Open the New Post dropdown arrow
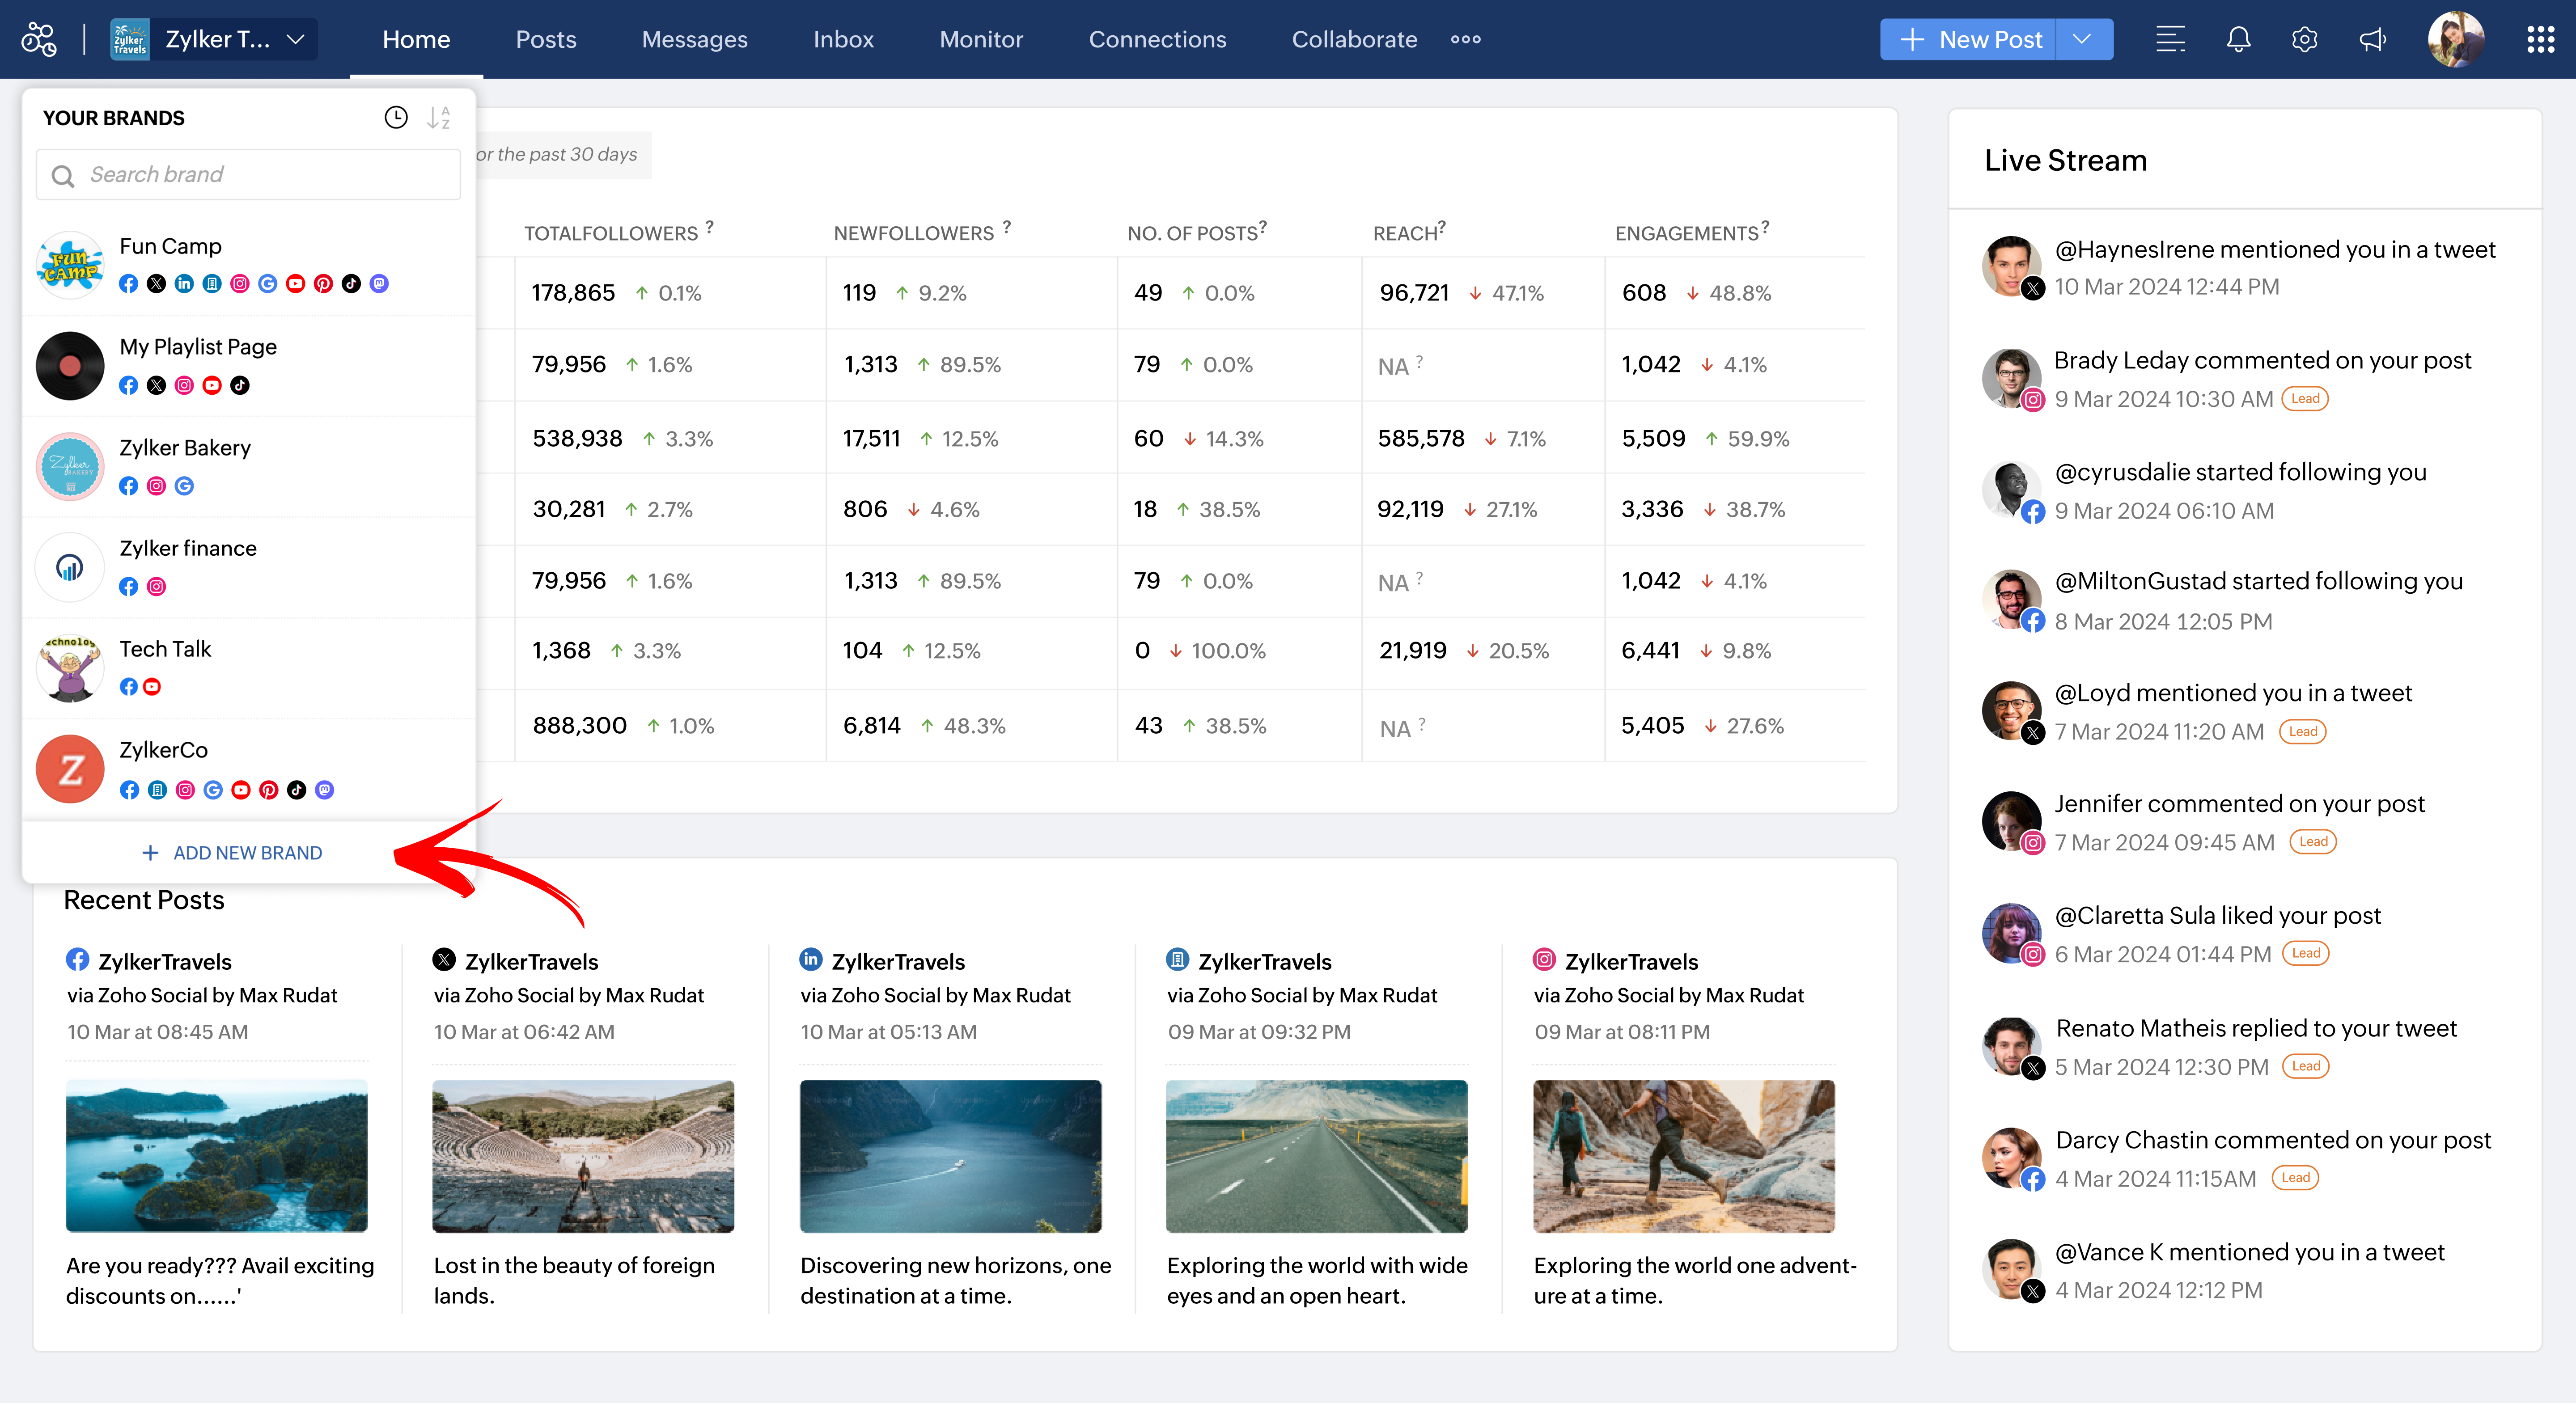Screen dimensions: 2576x1403 2083,40
